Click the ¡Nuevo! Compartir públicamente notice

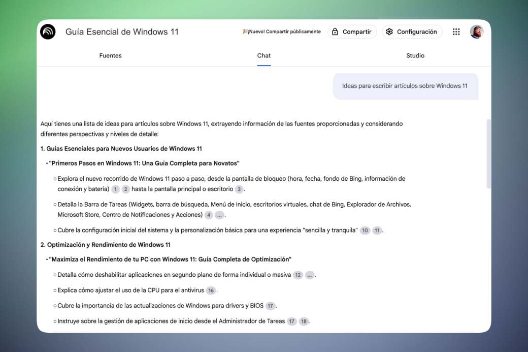click(281, 31)
